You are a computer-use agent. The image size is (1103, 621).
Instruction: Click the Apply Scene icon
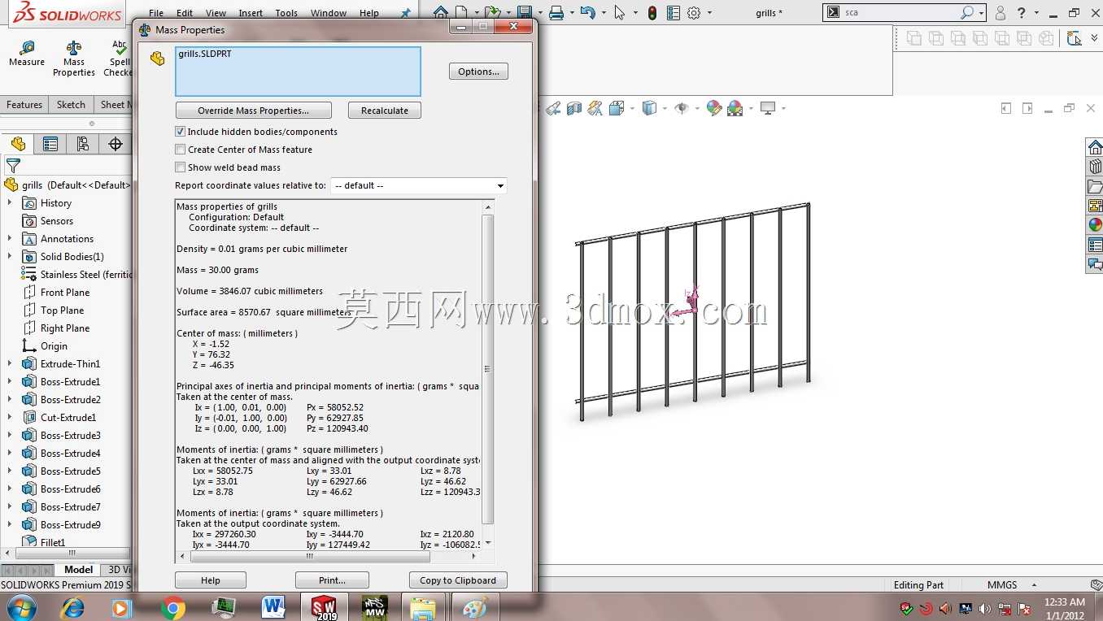735,108
